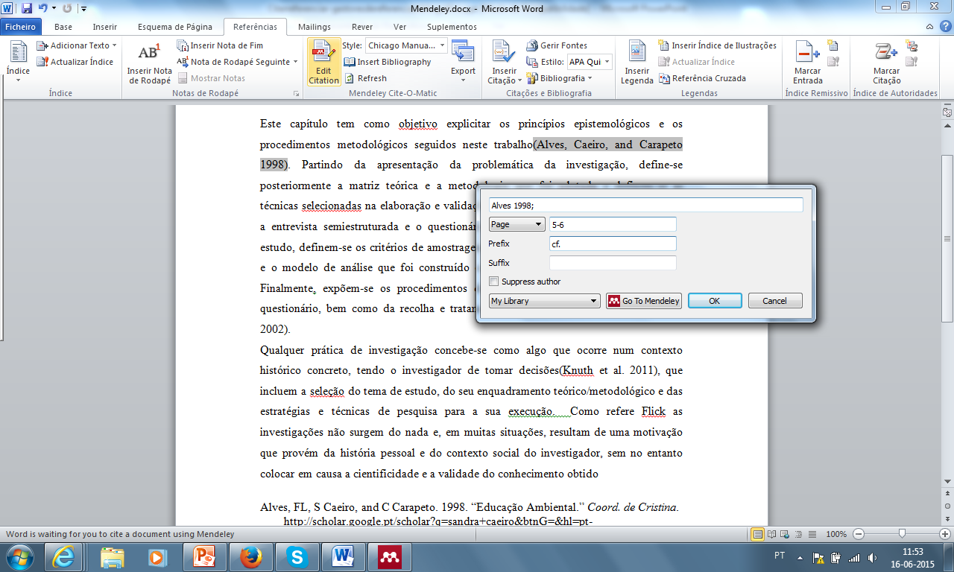
Task: Click the Prefix field containing cf.
Action: click(613, 244)
